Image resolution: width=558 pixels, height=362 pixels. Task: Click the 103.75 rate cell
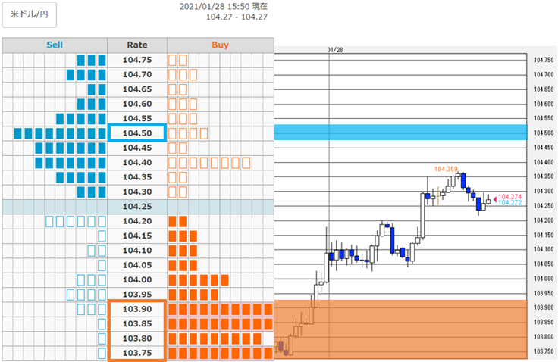tap(137, 353)
